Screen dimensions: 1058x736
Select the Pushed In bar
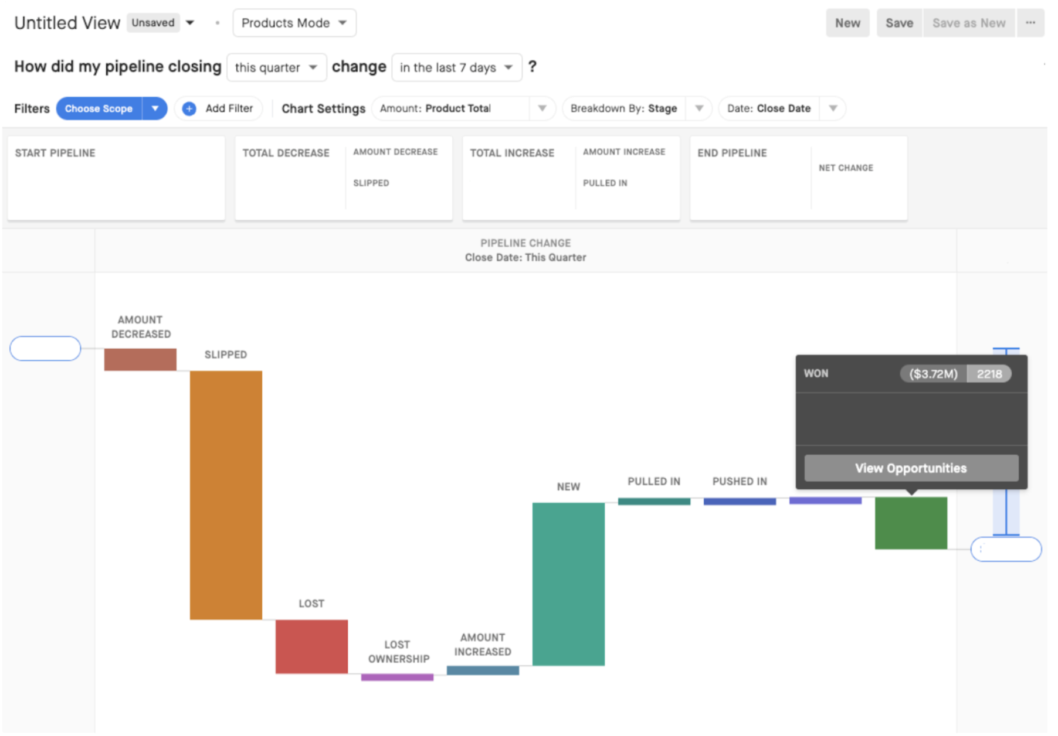tap(740, 501)
